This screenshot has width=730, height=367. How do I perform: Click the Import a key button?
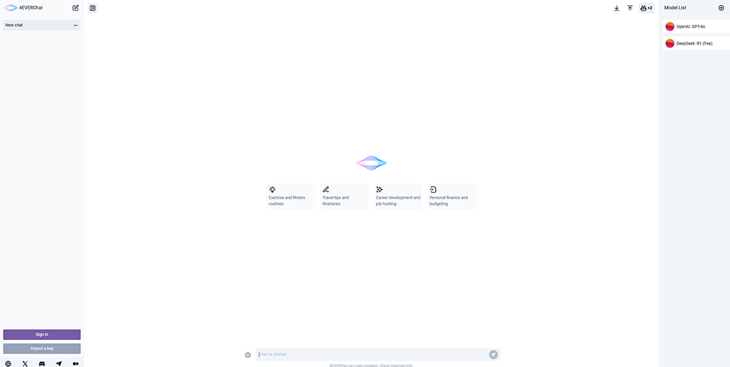42,348
